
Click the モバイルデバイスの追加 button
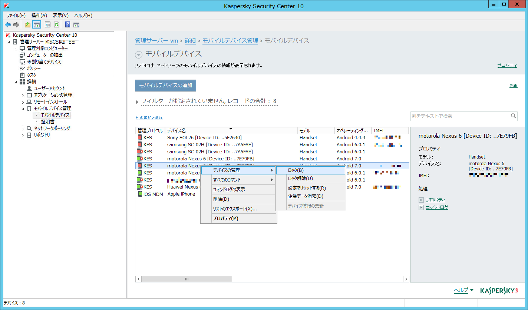[165, 86]
